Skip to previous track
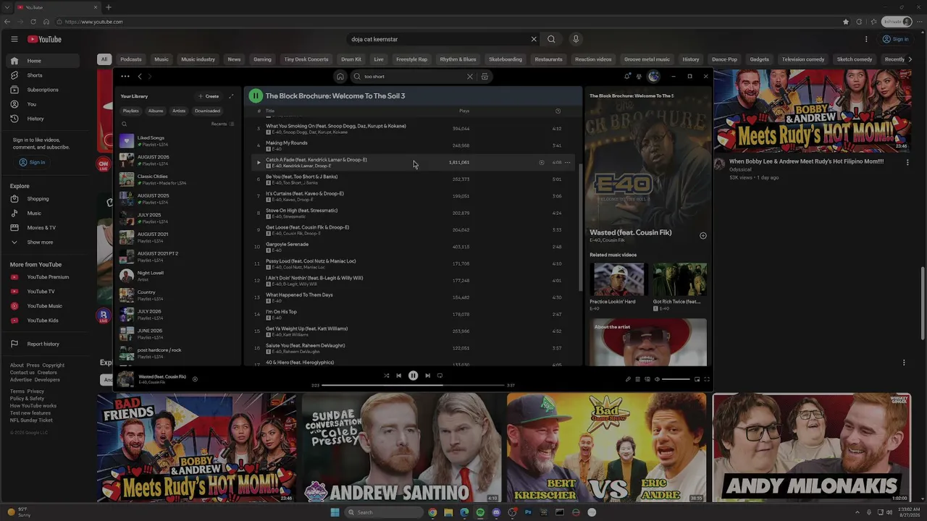This screenshot has width=927, height=521. [x=398, y=376]
